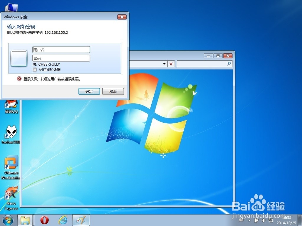302x226 pixels.
Task: Close the background Explorer window
Action: tap(228, 56)
